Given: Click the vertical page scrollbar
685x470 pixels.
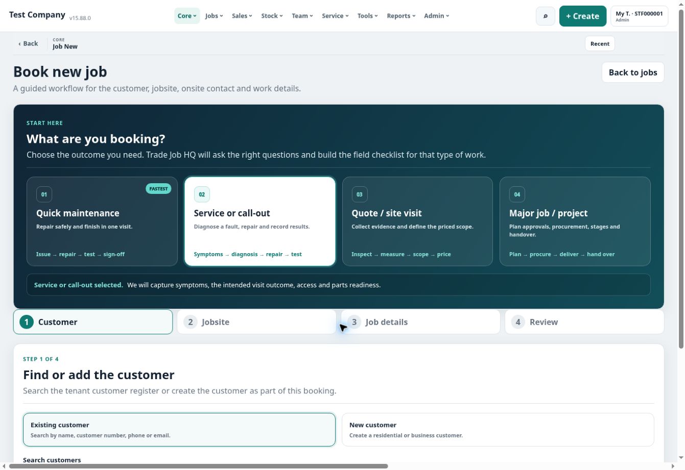Looking at the screenshot, I should tap(681, 179).
